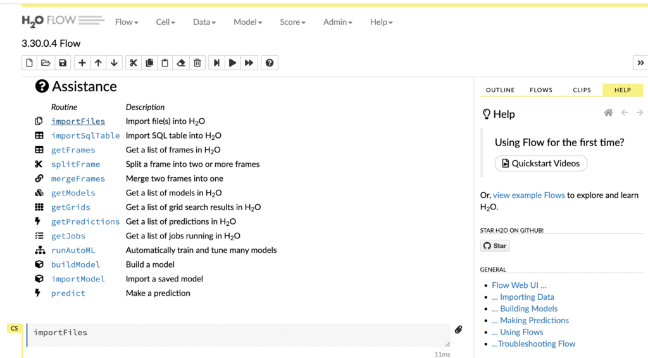Click the Save flow toolbar icon
Viewport: 648px width, 358px height.
(x=62, y=63)
